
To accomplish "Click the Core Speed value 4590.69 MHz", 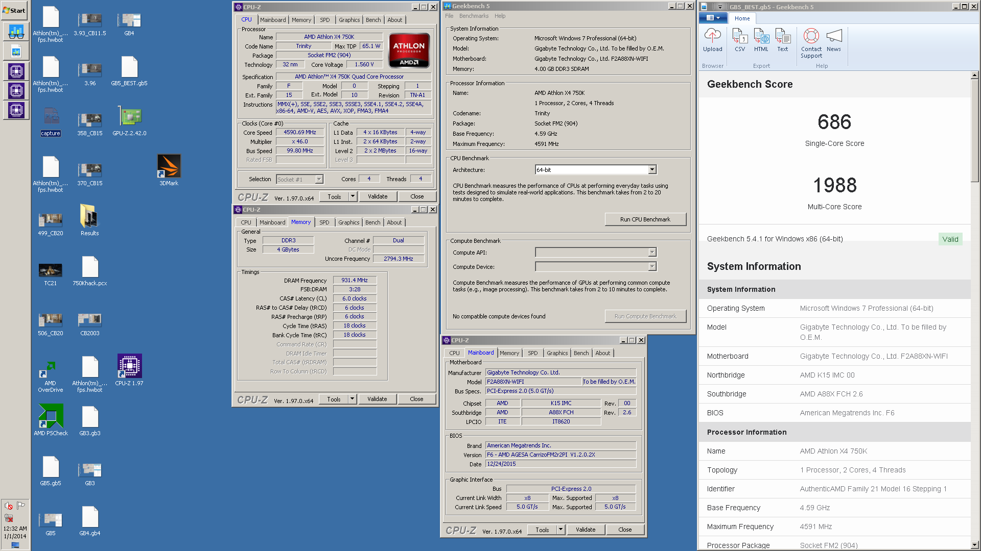I will point(300,132).
